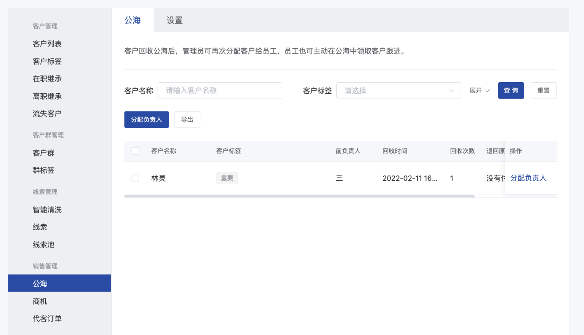The image size is (584, 335).
Task: Click 分配负责人 link in 林灵 row
Action: (x=528, y=178)
